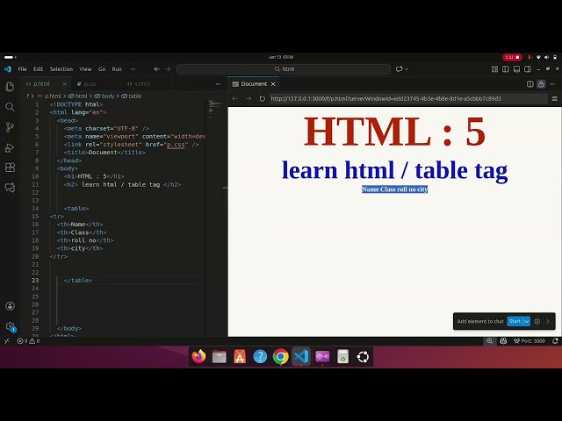Open preview browser hamburger menu
Screen dimensions: 562x421
pos(554,98)
